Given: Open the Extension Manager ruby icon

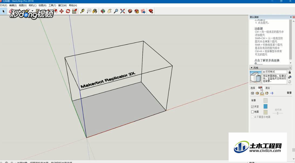Looking at the screenshot, I should click(151, 11).
